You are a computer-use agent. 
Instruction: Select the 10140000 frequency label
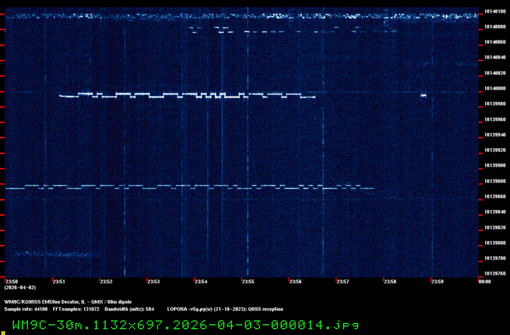495,89
